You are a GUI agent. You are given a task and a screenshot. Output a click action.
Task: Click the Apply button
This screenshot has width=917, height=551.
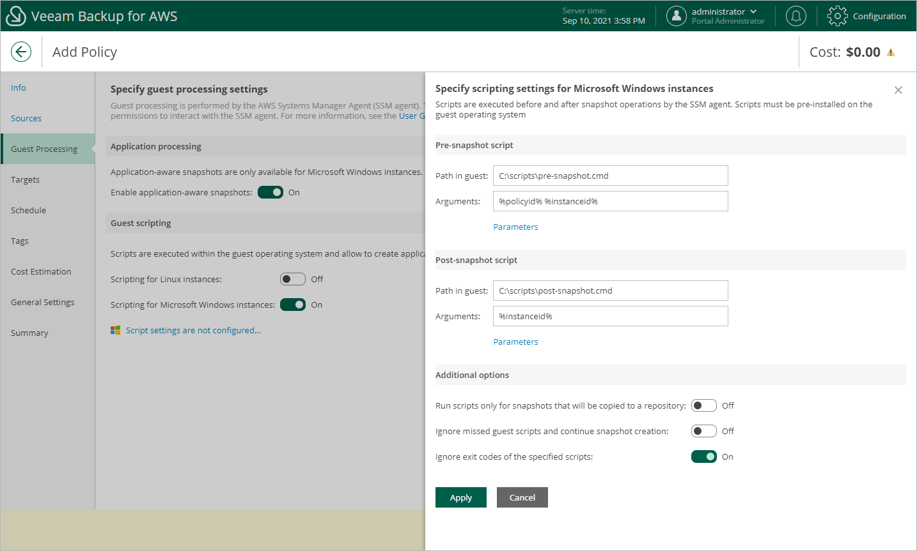tap(460, 497)
